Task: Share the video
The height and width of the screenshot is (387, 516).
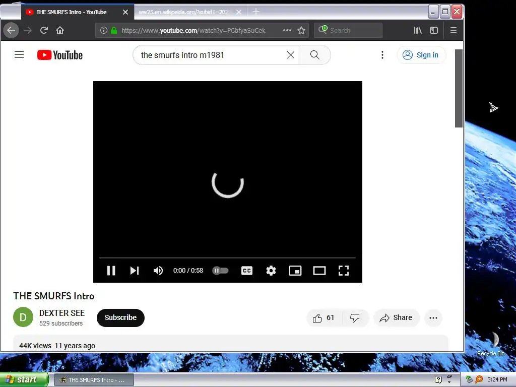Action: [396, 317]
